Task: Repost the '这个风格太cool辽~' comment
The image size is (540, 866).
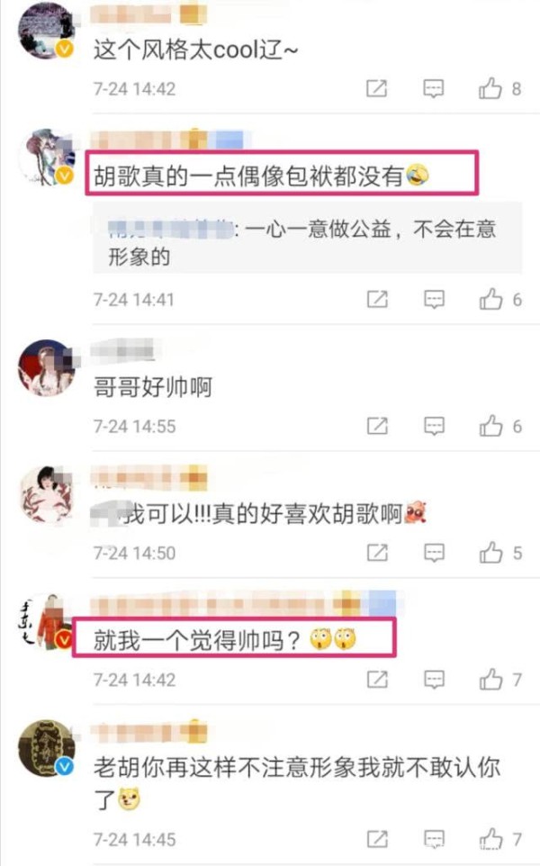Action: pyautogui.click(x=376, y=88)
